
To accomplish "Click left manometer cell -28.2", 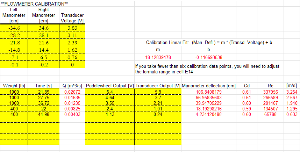I will 14,35.
